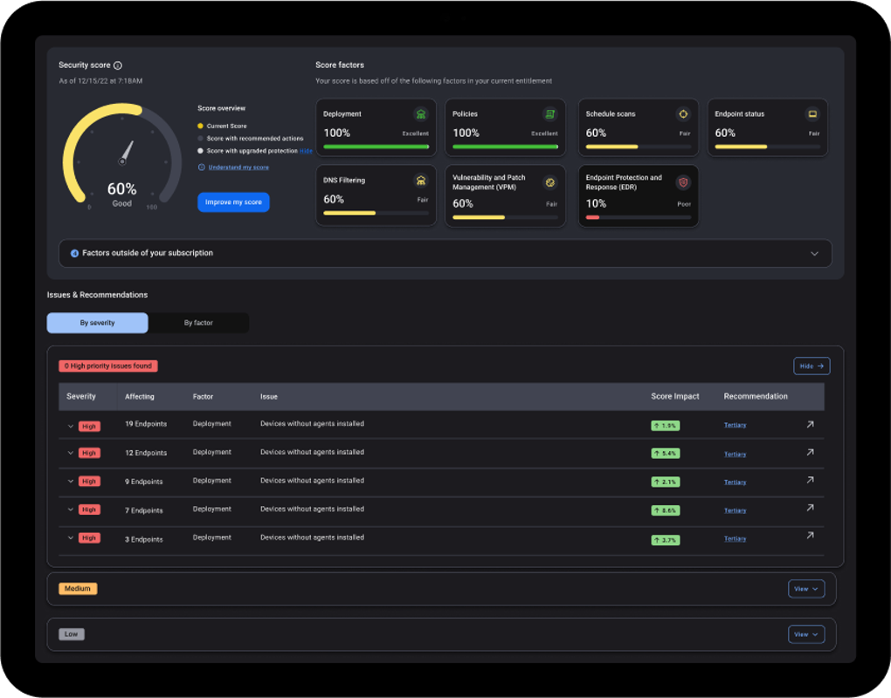Open the Low severity View dropdown
The width and height of the screenshot is (891, 698).
pyautogui.click(x=805, y=634)
